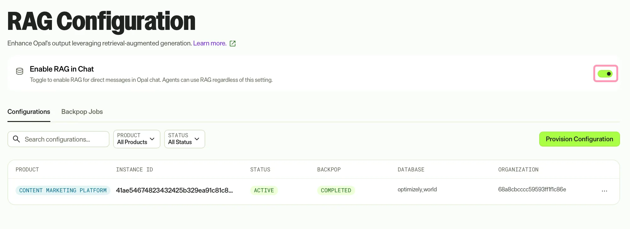
Task: Click the optimizely_world database cell
Action: click(417, 189)
